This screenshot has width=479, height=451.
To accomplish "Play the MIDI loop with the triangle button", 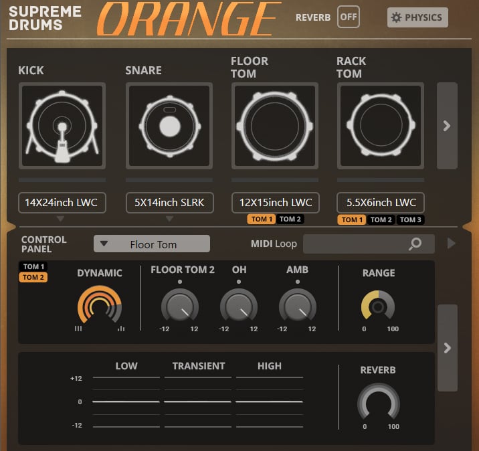I will tap(452, 244).
